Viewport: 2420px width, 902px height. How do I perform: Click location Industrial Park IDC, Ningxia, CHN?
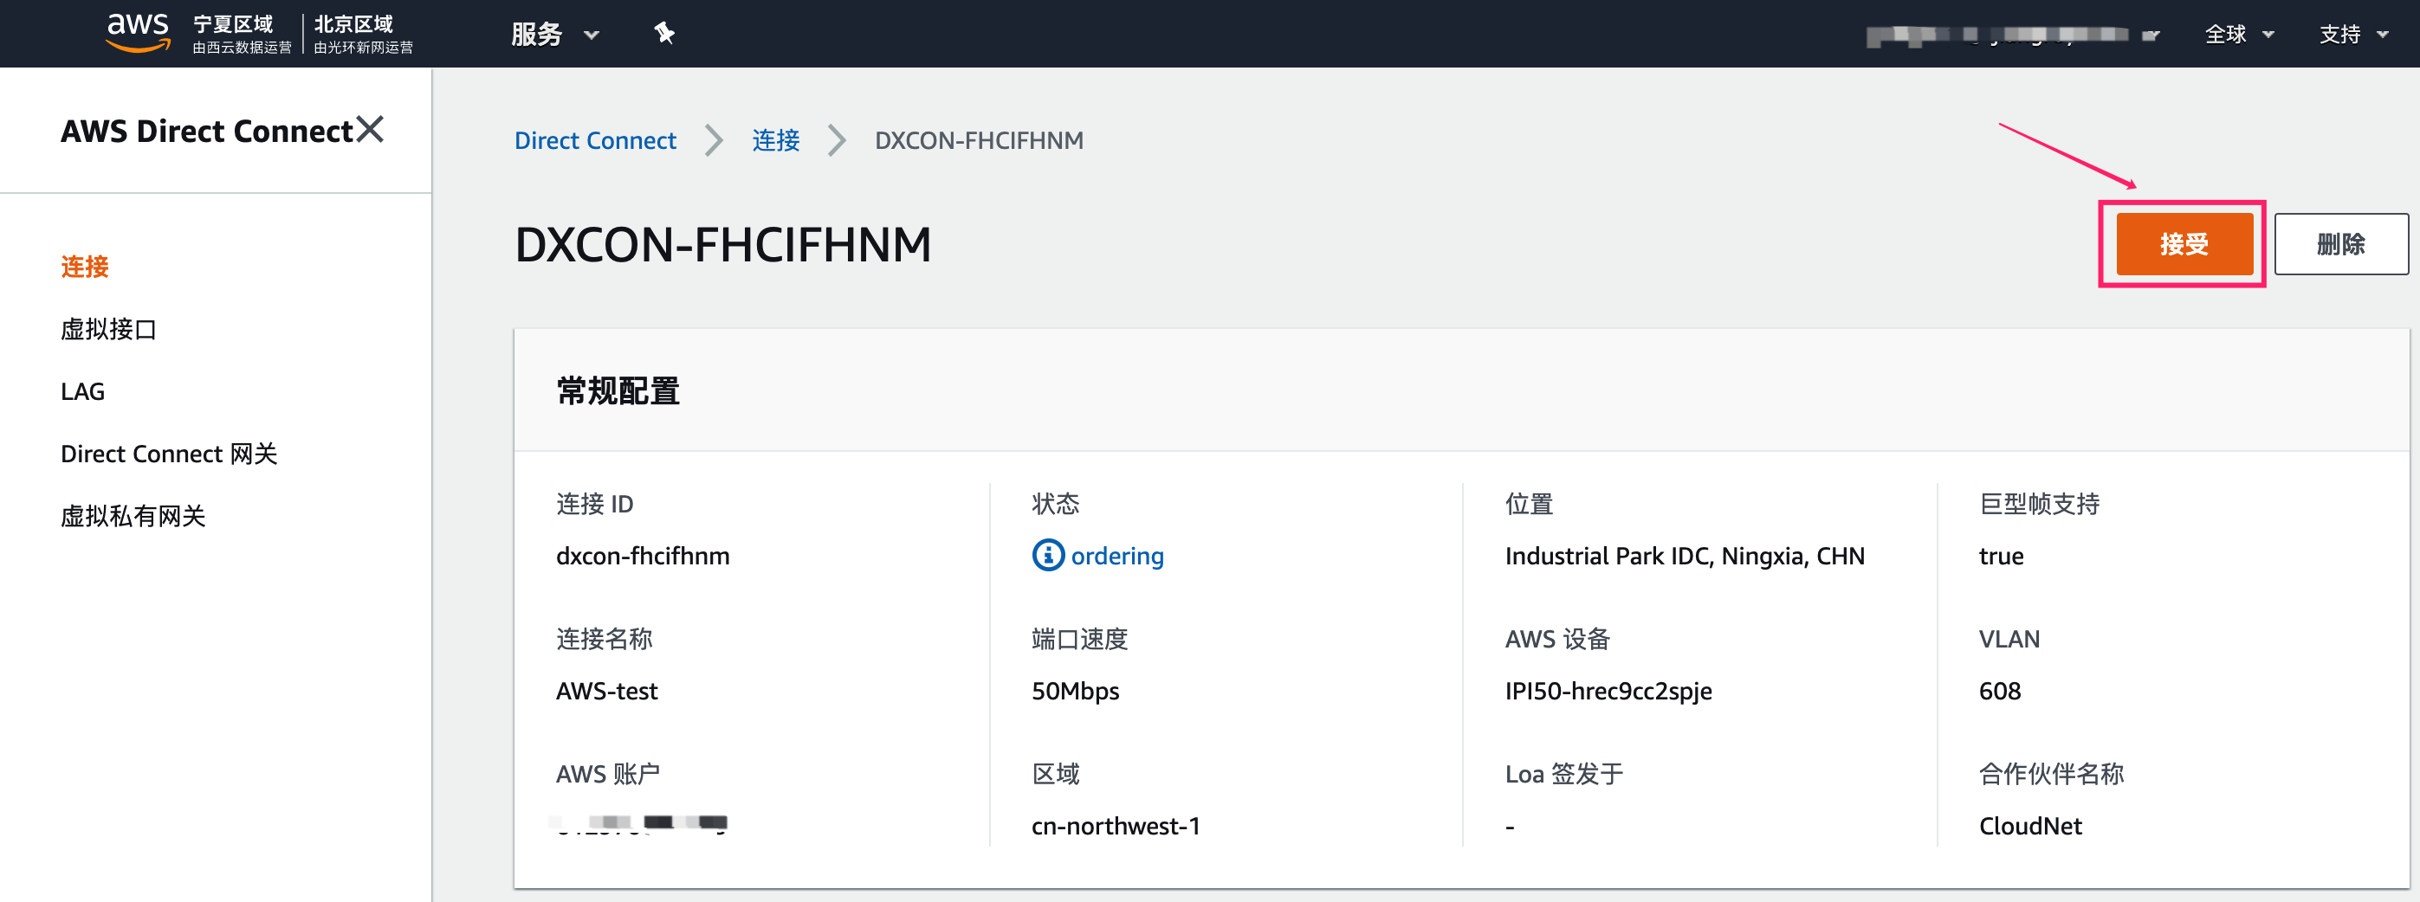click(x=1685, y=557)
